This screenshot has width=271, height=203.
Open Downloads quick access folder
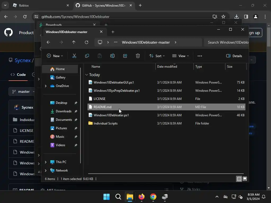(64, 111)
